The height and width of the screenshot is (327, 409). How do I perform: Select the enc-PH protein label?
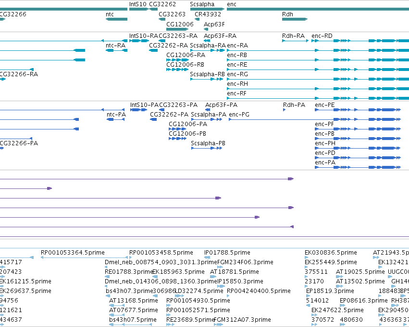coord(325,143)
